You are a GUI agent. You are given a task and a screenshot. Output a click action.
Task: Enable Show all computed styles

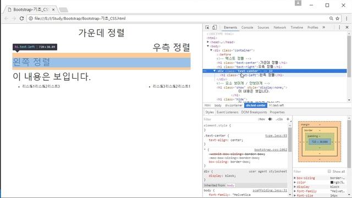click(329, 171)
